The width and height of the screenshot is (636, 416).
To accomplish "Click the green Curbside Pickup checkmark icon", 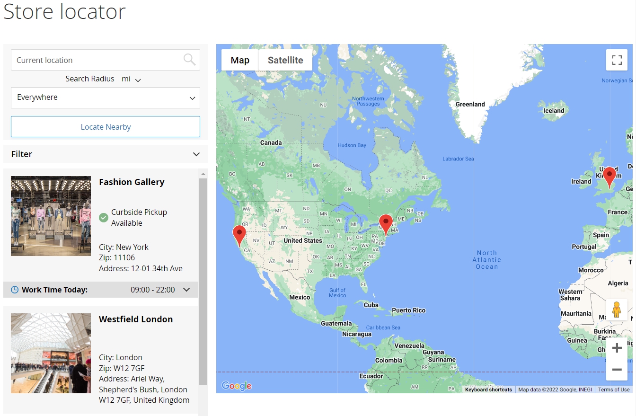I will pos(104,218).
